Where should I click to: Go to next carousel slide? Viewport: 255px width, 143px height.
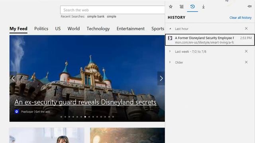[x=161, y=78]
